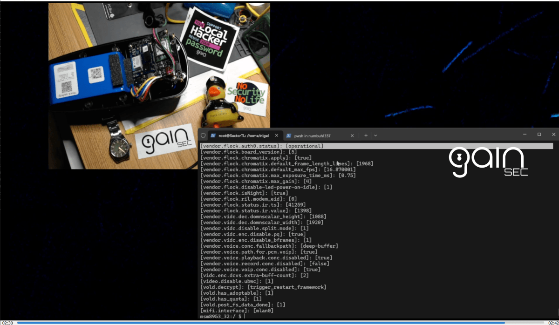Click the vidc.dec.downscalar_width line
Screen dimensions: 559x325
(x=262, y=222)
